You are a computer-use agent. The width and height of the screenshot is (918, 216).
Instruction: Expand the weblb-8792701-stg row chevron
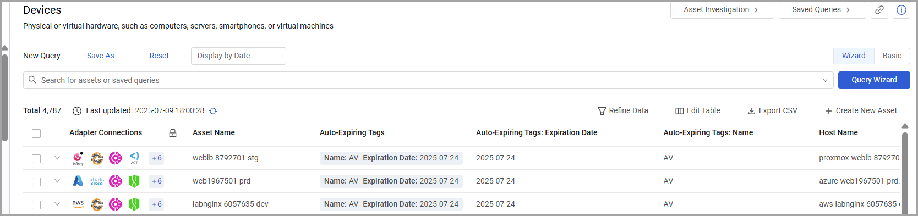(57, 158)
